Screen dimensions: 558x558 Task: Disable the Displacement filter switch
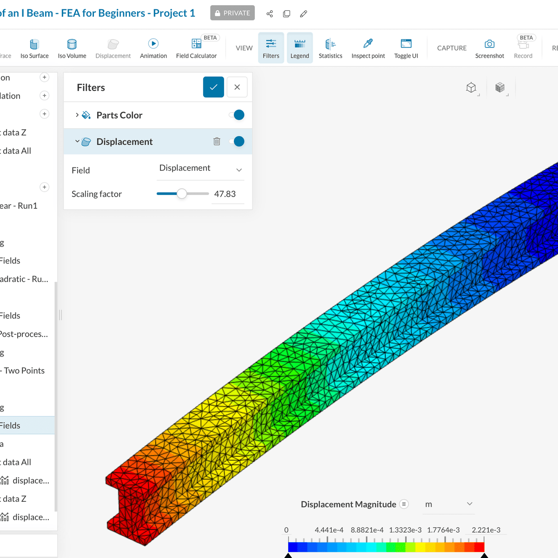(237, 141)
